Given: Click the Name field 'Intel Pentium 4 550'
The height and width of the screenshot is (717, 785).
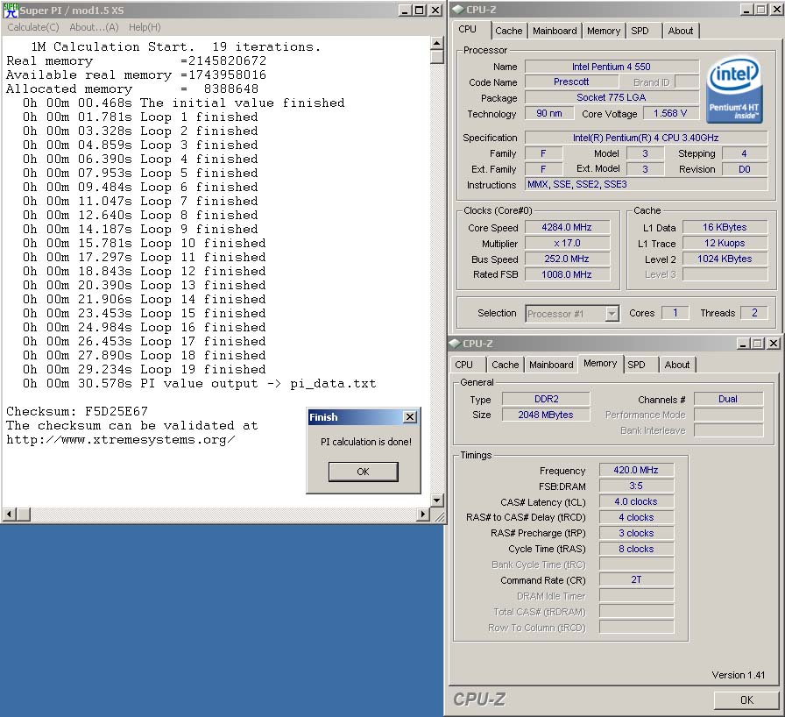Looking at the screenshot, I should pyautogui.click(x=612, y=67).
